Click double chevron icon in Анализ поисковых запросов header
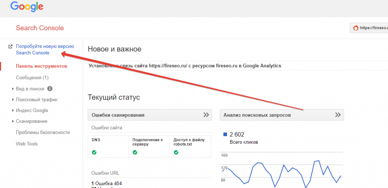 pos(338,115)
